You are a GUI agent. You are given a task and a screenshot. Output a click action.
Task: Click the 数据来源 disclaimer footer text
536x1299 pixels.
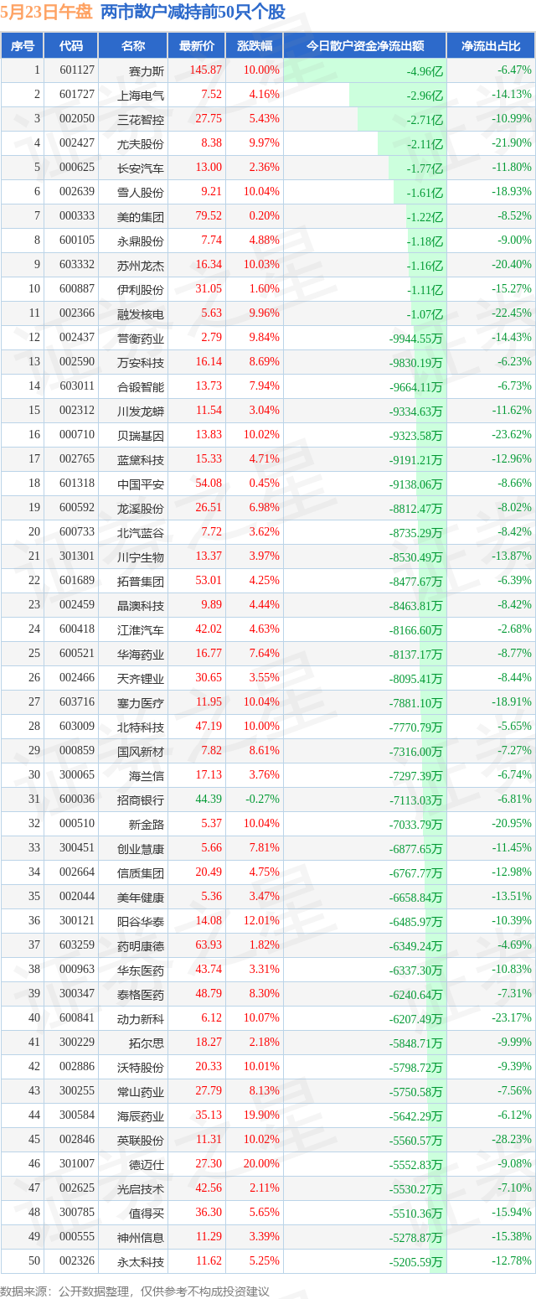[x=135, y=1291]
